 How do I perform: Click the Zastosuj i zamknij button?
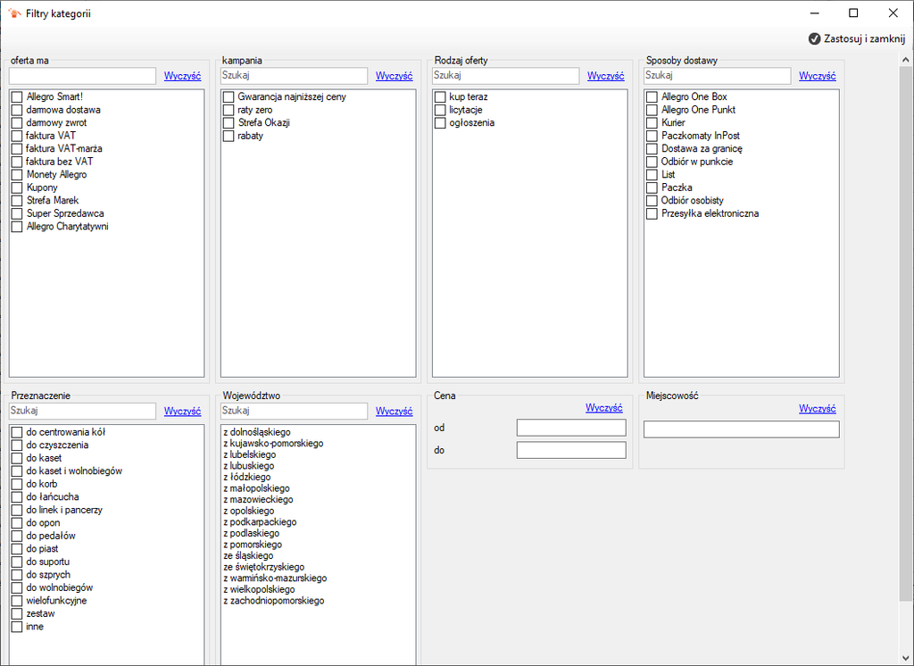pyautogui.click(x=857, y=39)
